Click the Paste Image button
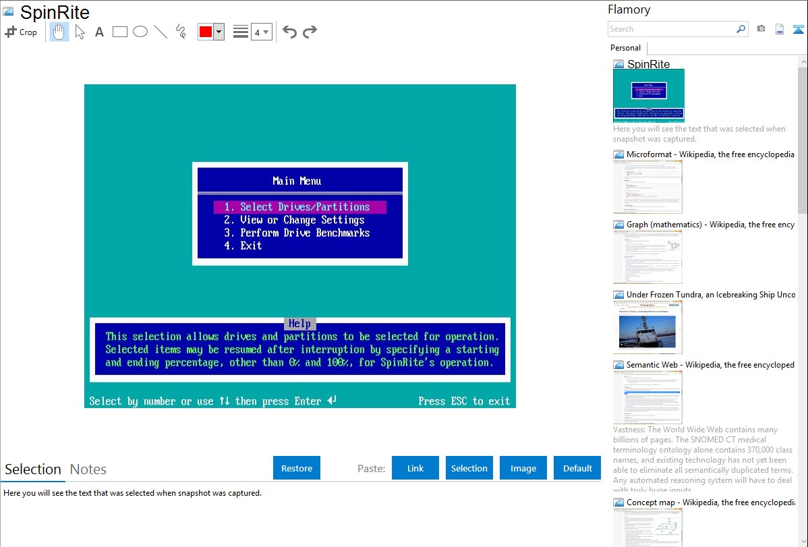 tap(523, 468)
